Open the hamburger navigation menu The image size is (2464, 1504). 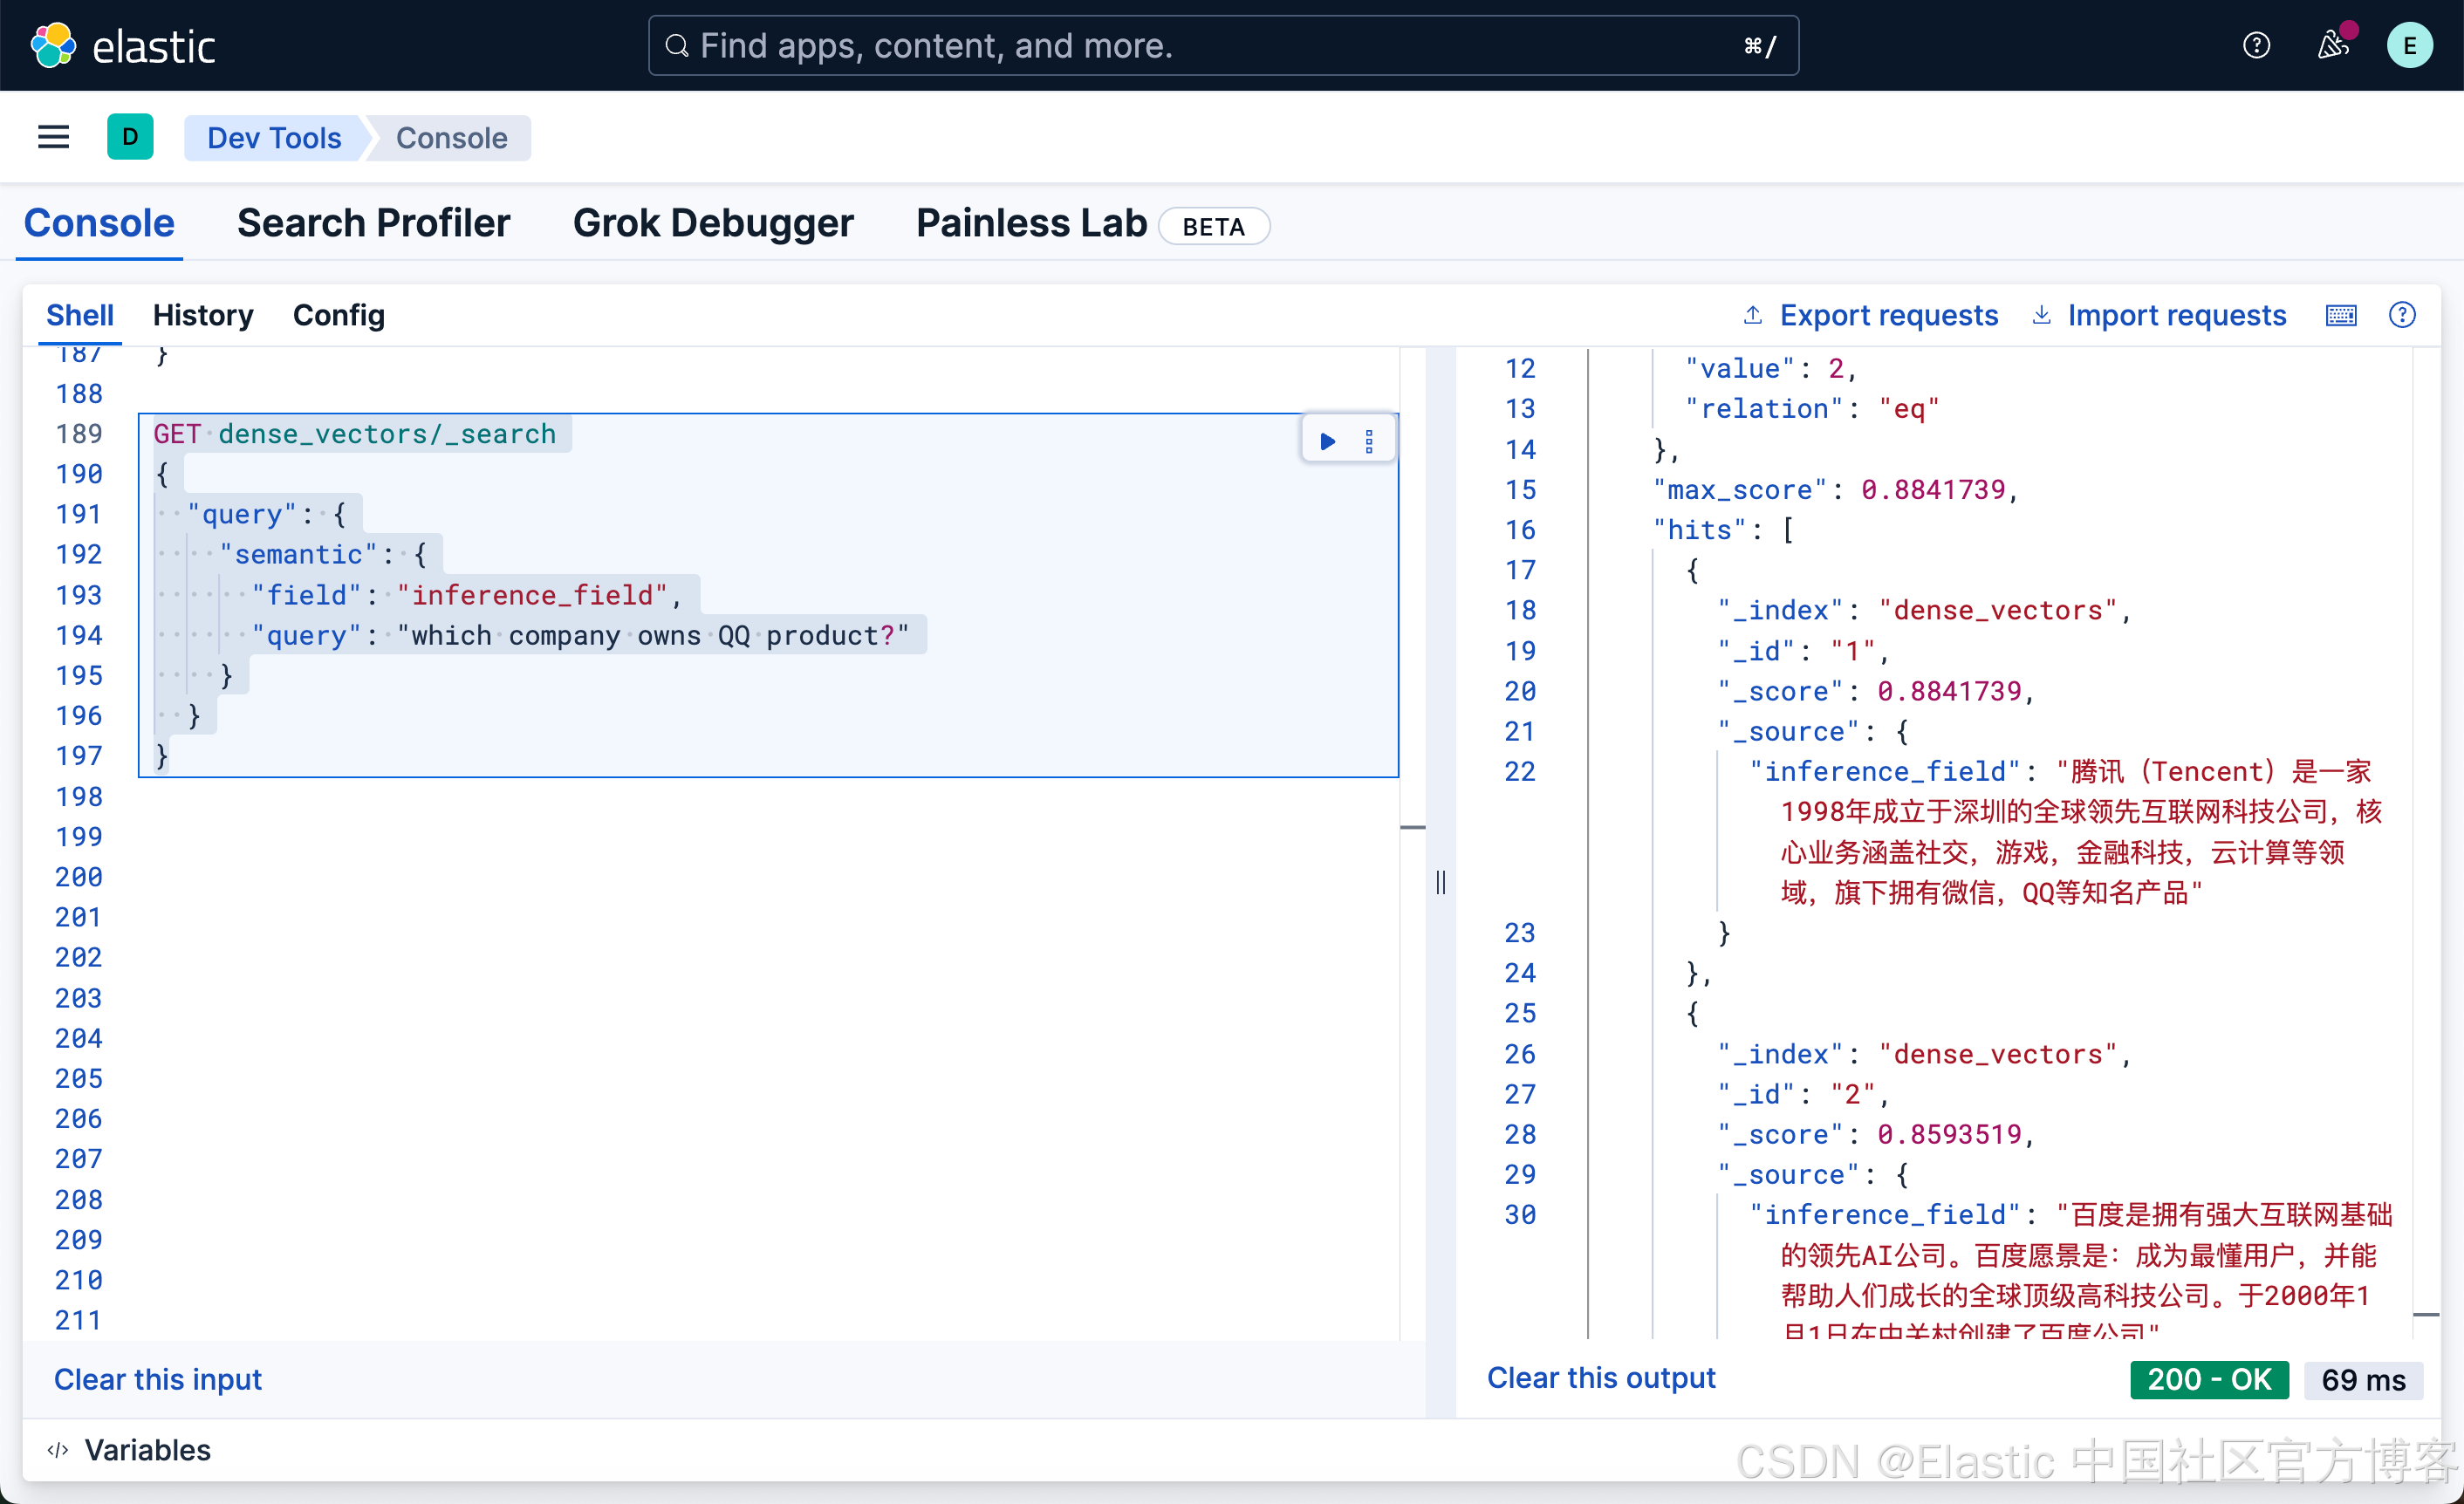coord(53,137)
